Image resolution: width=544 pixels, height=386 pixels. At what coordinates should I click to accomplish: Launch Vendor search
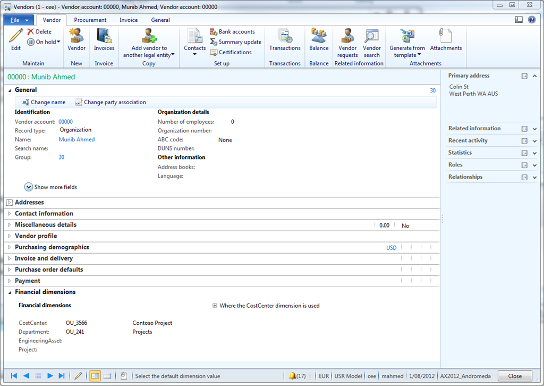point(371,43)
